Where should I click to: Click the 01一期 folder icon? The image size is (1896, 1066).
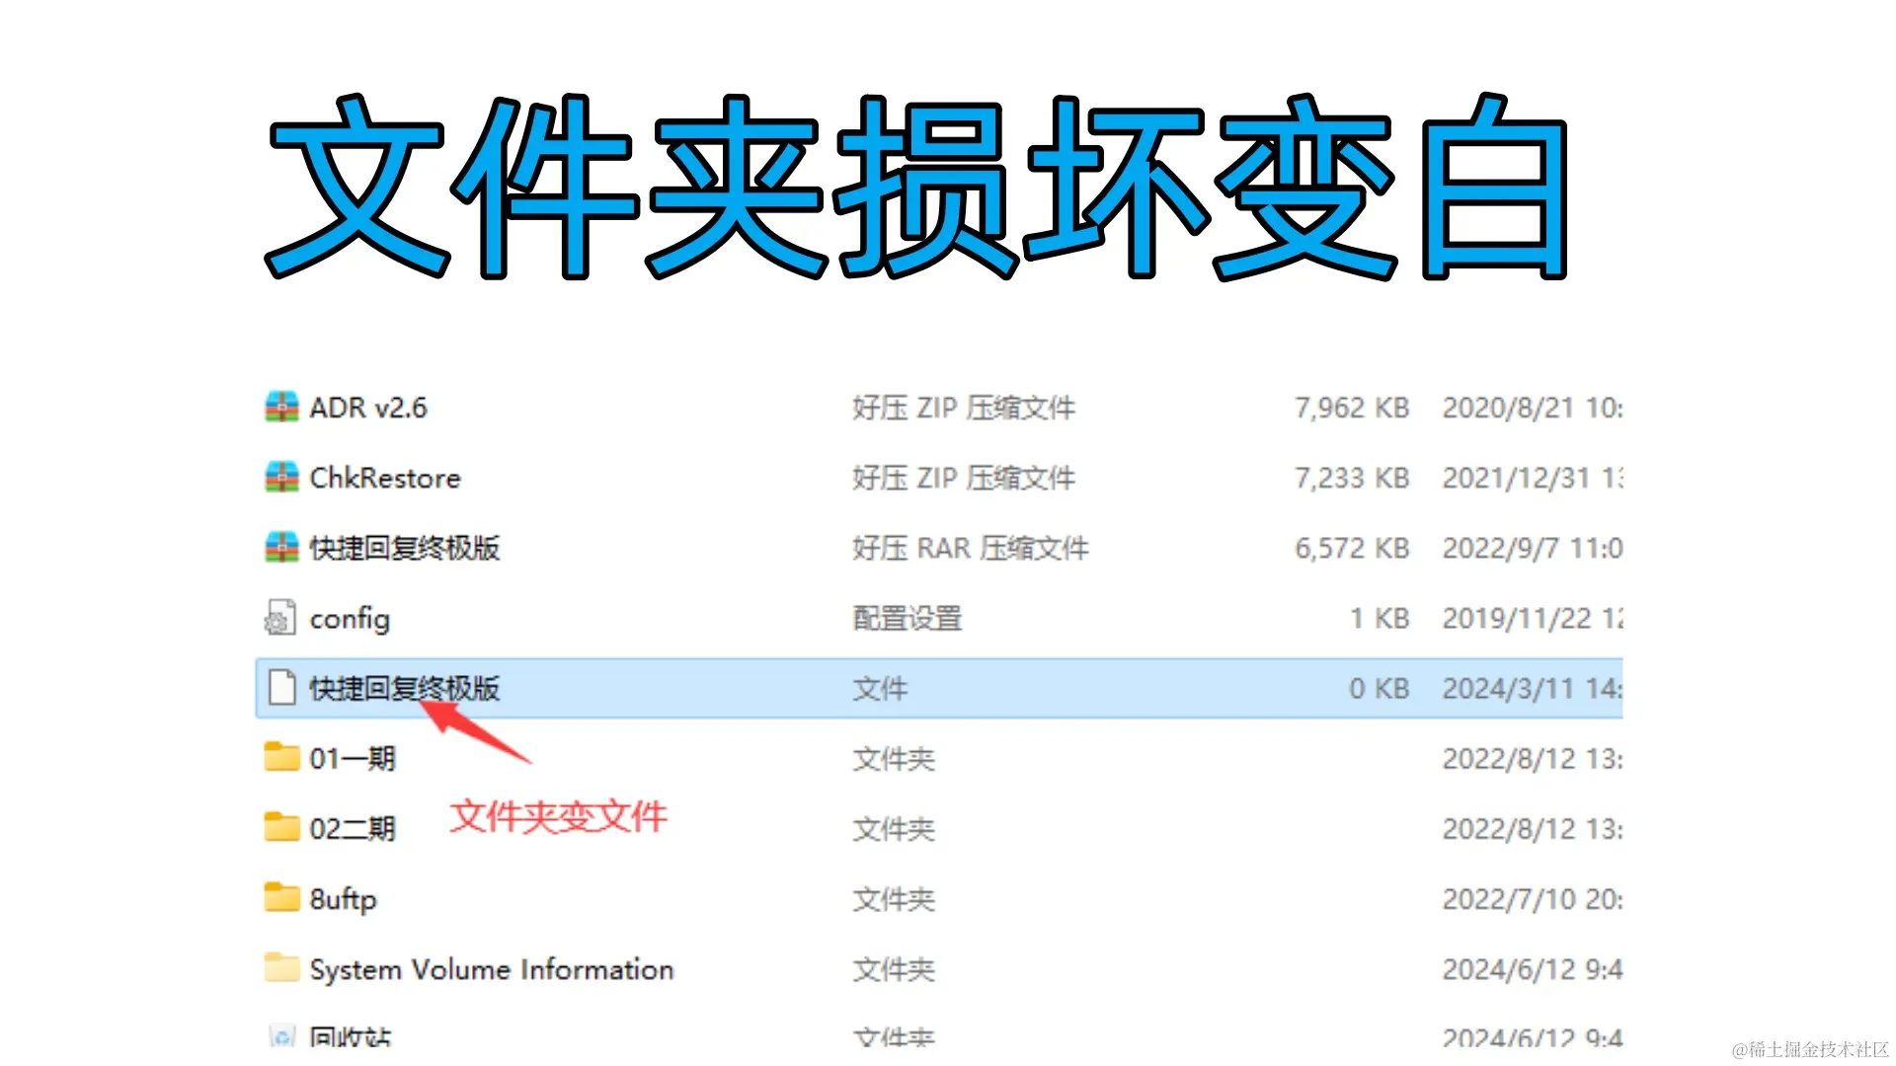click(x=279, y=758)
